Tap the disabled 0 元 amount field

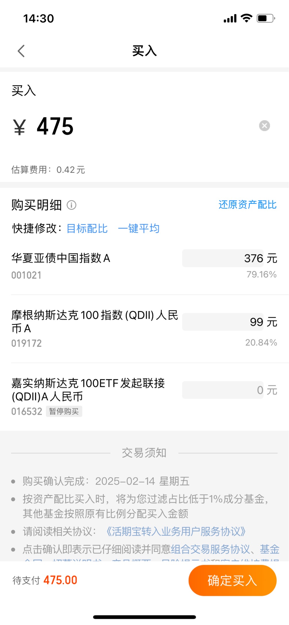[x=223, y=390]
